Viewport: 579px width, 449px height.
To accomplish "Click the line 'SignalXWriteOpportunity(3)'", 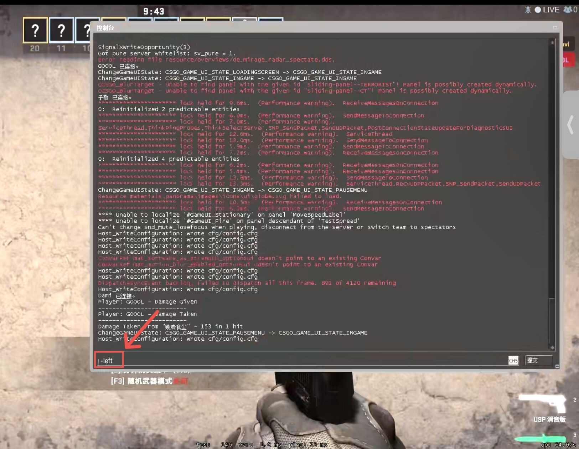I will [144, 47].
